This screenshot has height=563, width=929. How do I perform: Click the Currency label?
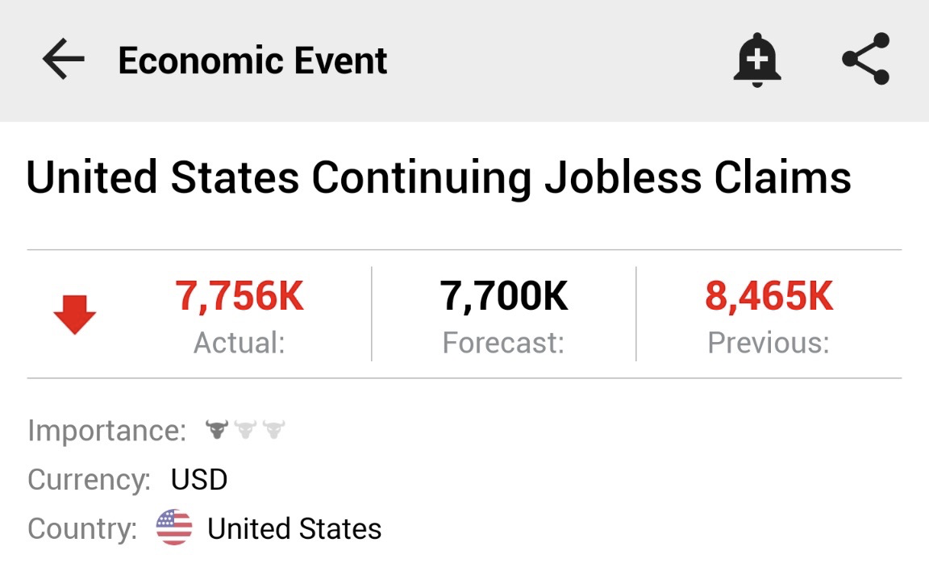point(90,480)
